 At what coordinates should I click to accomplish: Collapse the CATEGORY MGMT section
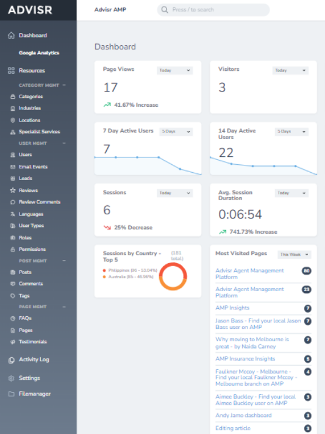(x=64, y=85)
